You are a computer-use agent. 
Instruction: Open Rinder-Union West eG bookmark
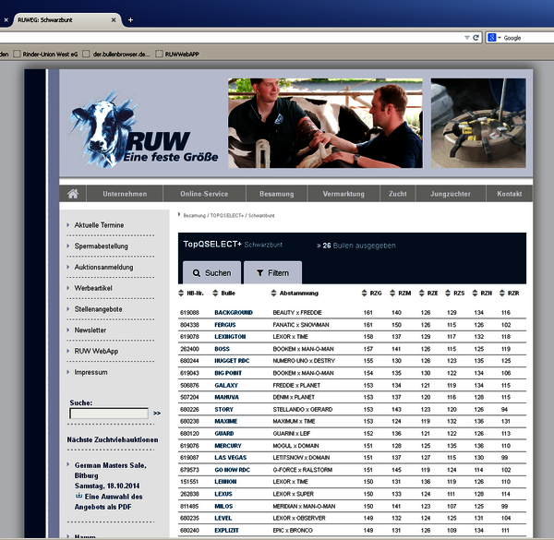click(x=45, y=54)
